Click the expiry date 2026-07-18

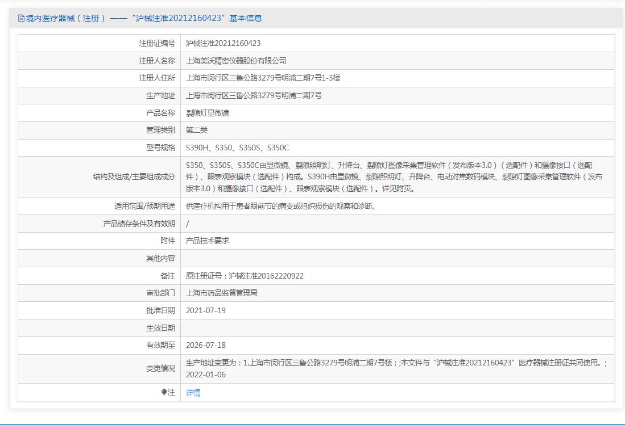206,345
